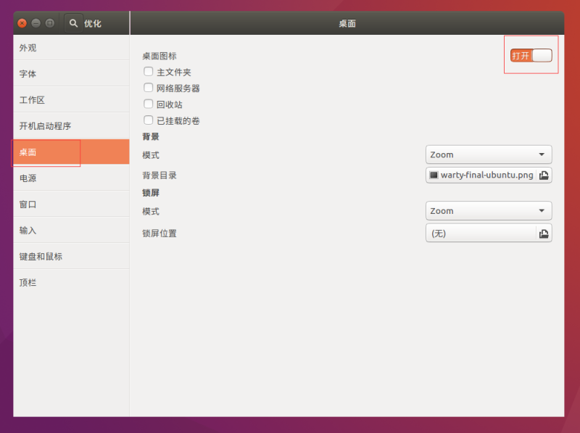Viewport: 580px width, 433px height.
Task: Click the 桌面 title in header bar
Action: tap(347, 23)
